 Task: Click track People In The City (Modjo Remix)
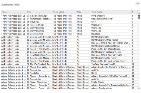tap(106, 49)
